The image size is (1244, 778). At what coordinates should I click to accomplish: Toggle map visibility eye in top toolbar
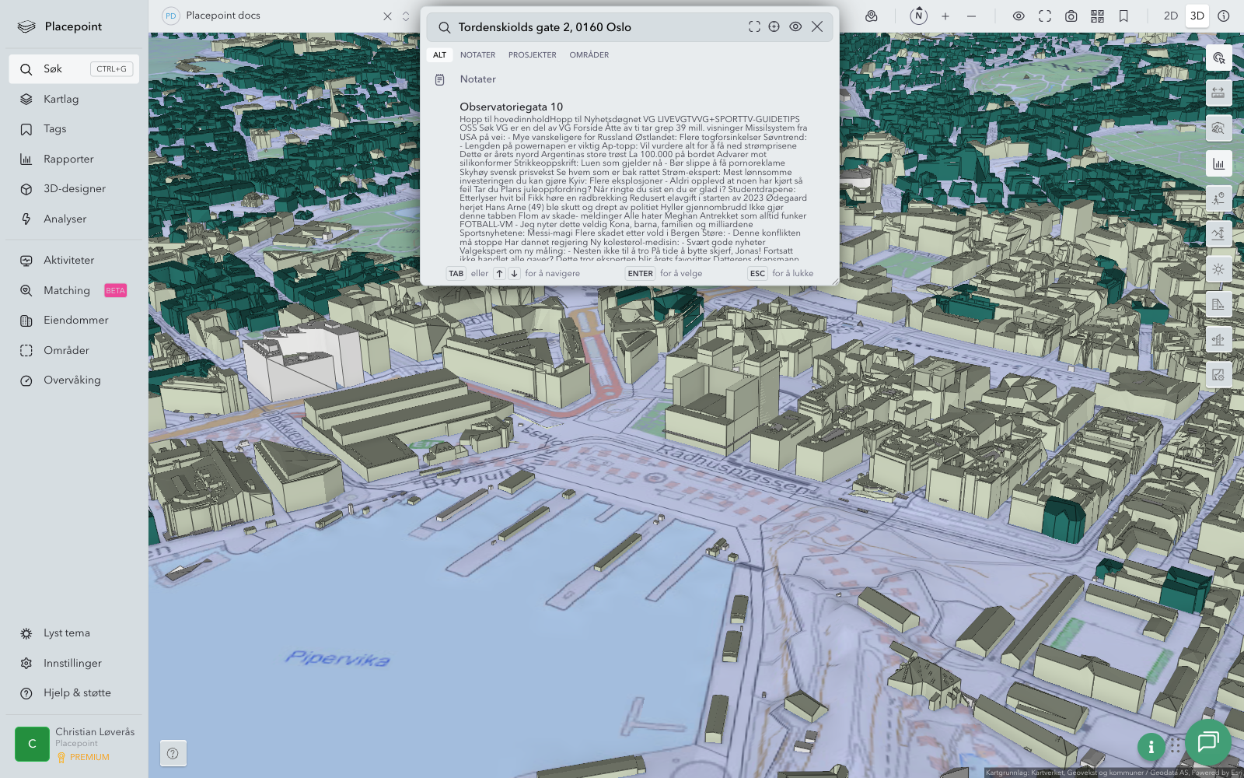[x=1019, y=16]
